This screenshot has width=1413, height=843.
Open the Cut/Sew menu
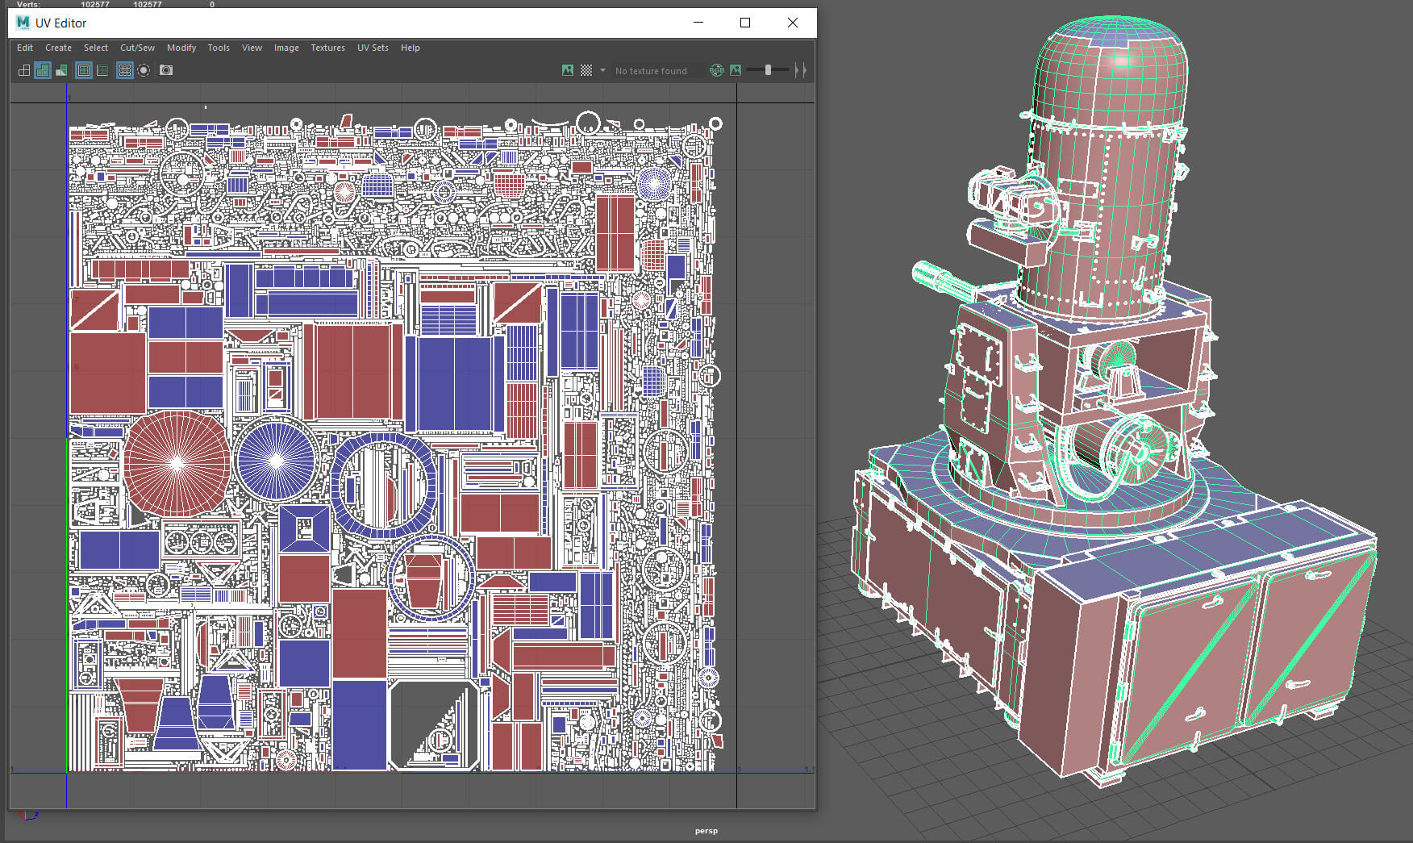click(137, 48)
